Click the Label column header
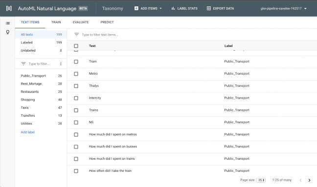Image resolution: width=317 pixels, height=187 pixels. pyautogui.click(x=228, y=46)
